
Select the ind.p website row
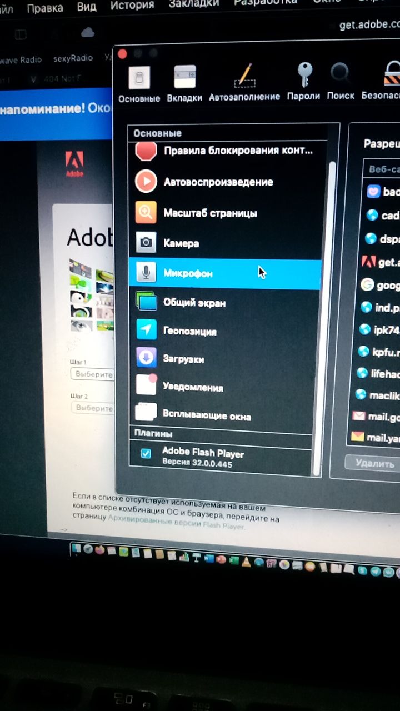click(x=380, y=307)
